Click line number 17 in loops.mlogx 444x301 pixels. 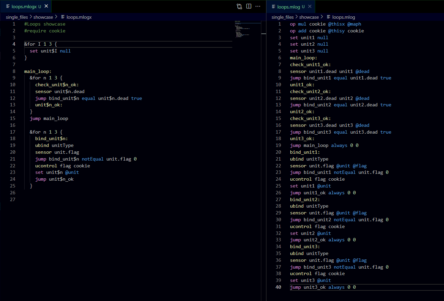[13, 132]
